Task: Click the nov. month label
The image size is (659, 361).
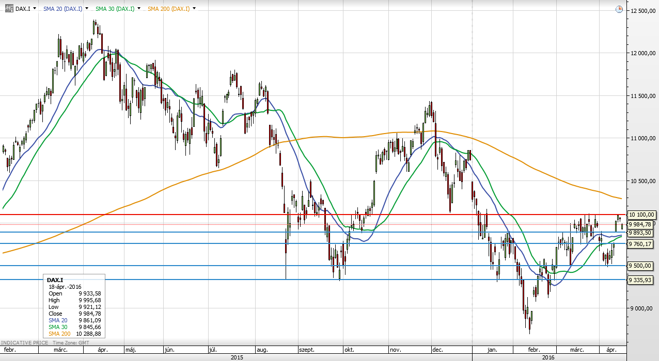Action: tap(395, 350)
